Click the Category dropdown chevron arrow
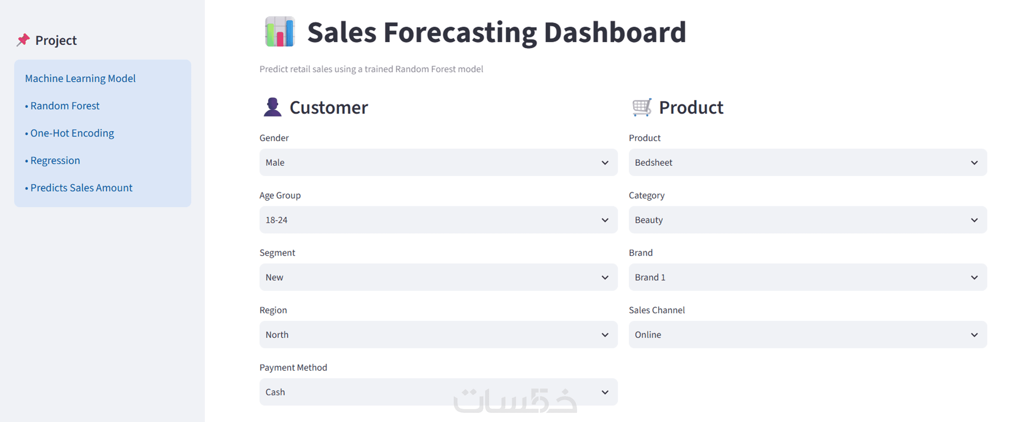The width and height of the screenshot is (1031, 422). pyautogui.click(x=974, y=220)
